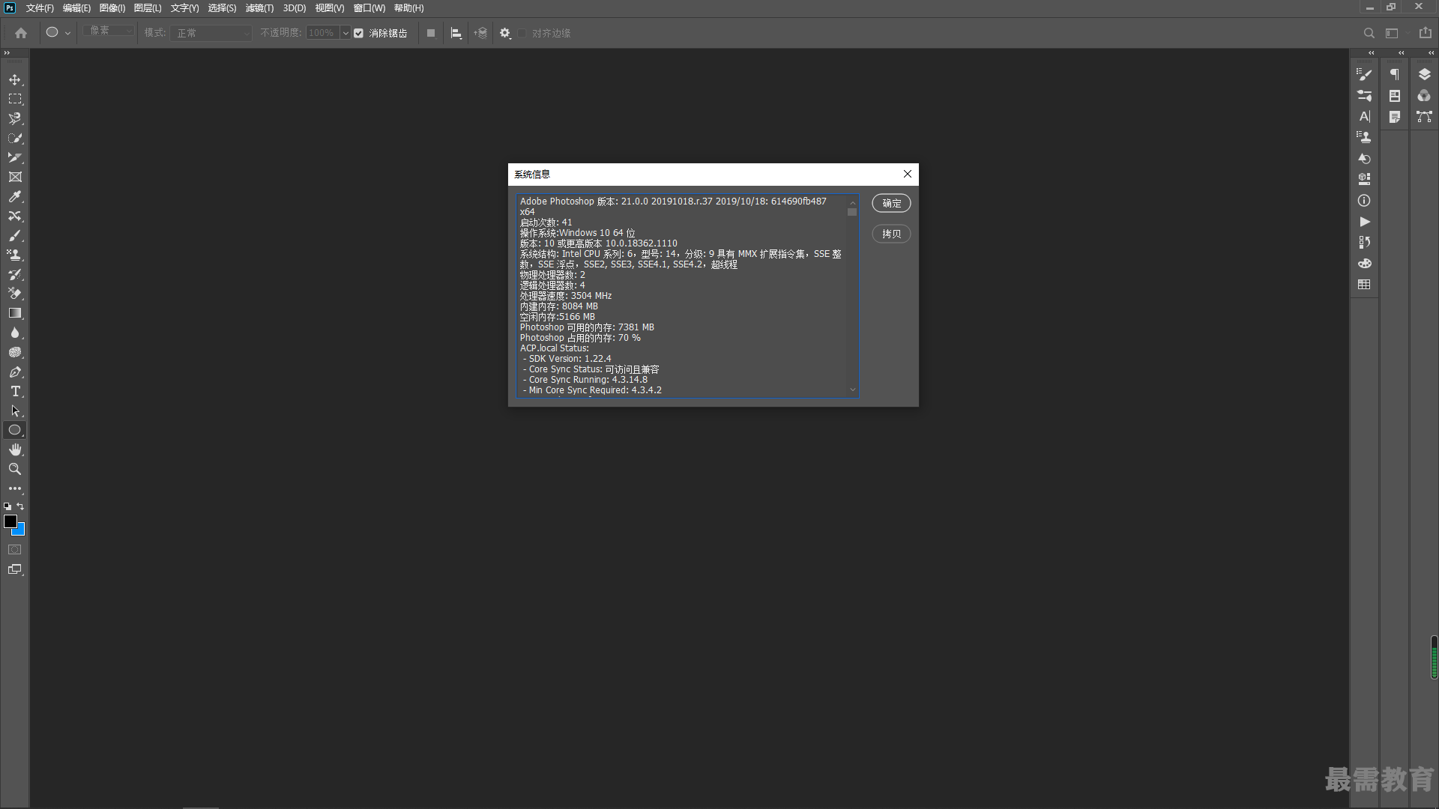
Task: Select the Eyedropper tool
Action: click(15, 196)
